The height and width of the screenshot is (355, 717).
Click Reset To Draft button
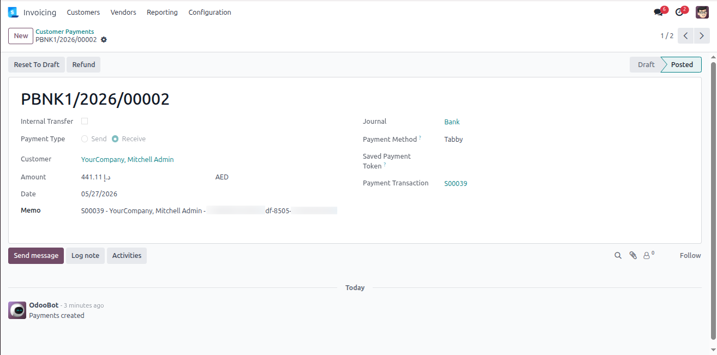click(x=37, y=64)
